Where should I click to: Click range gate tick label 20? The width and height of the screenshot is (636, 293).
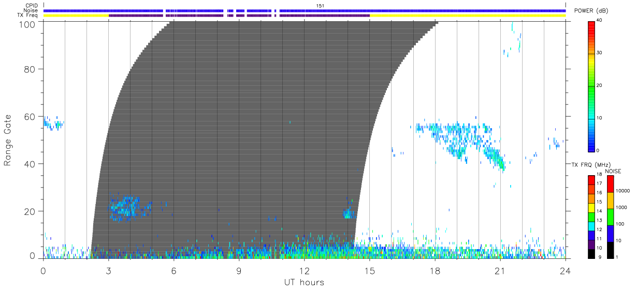[29, 211]
